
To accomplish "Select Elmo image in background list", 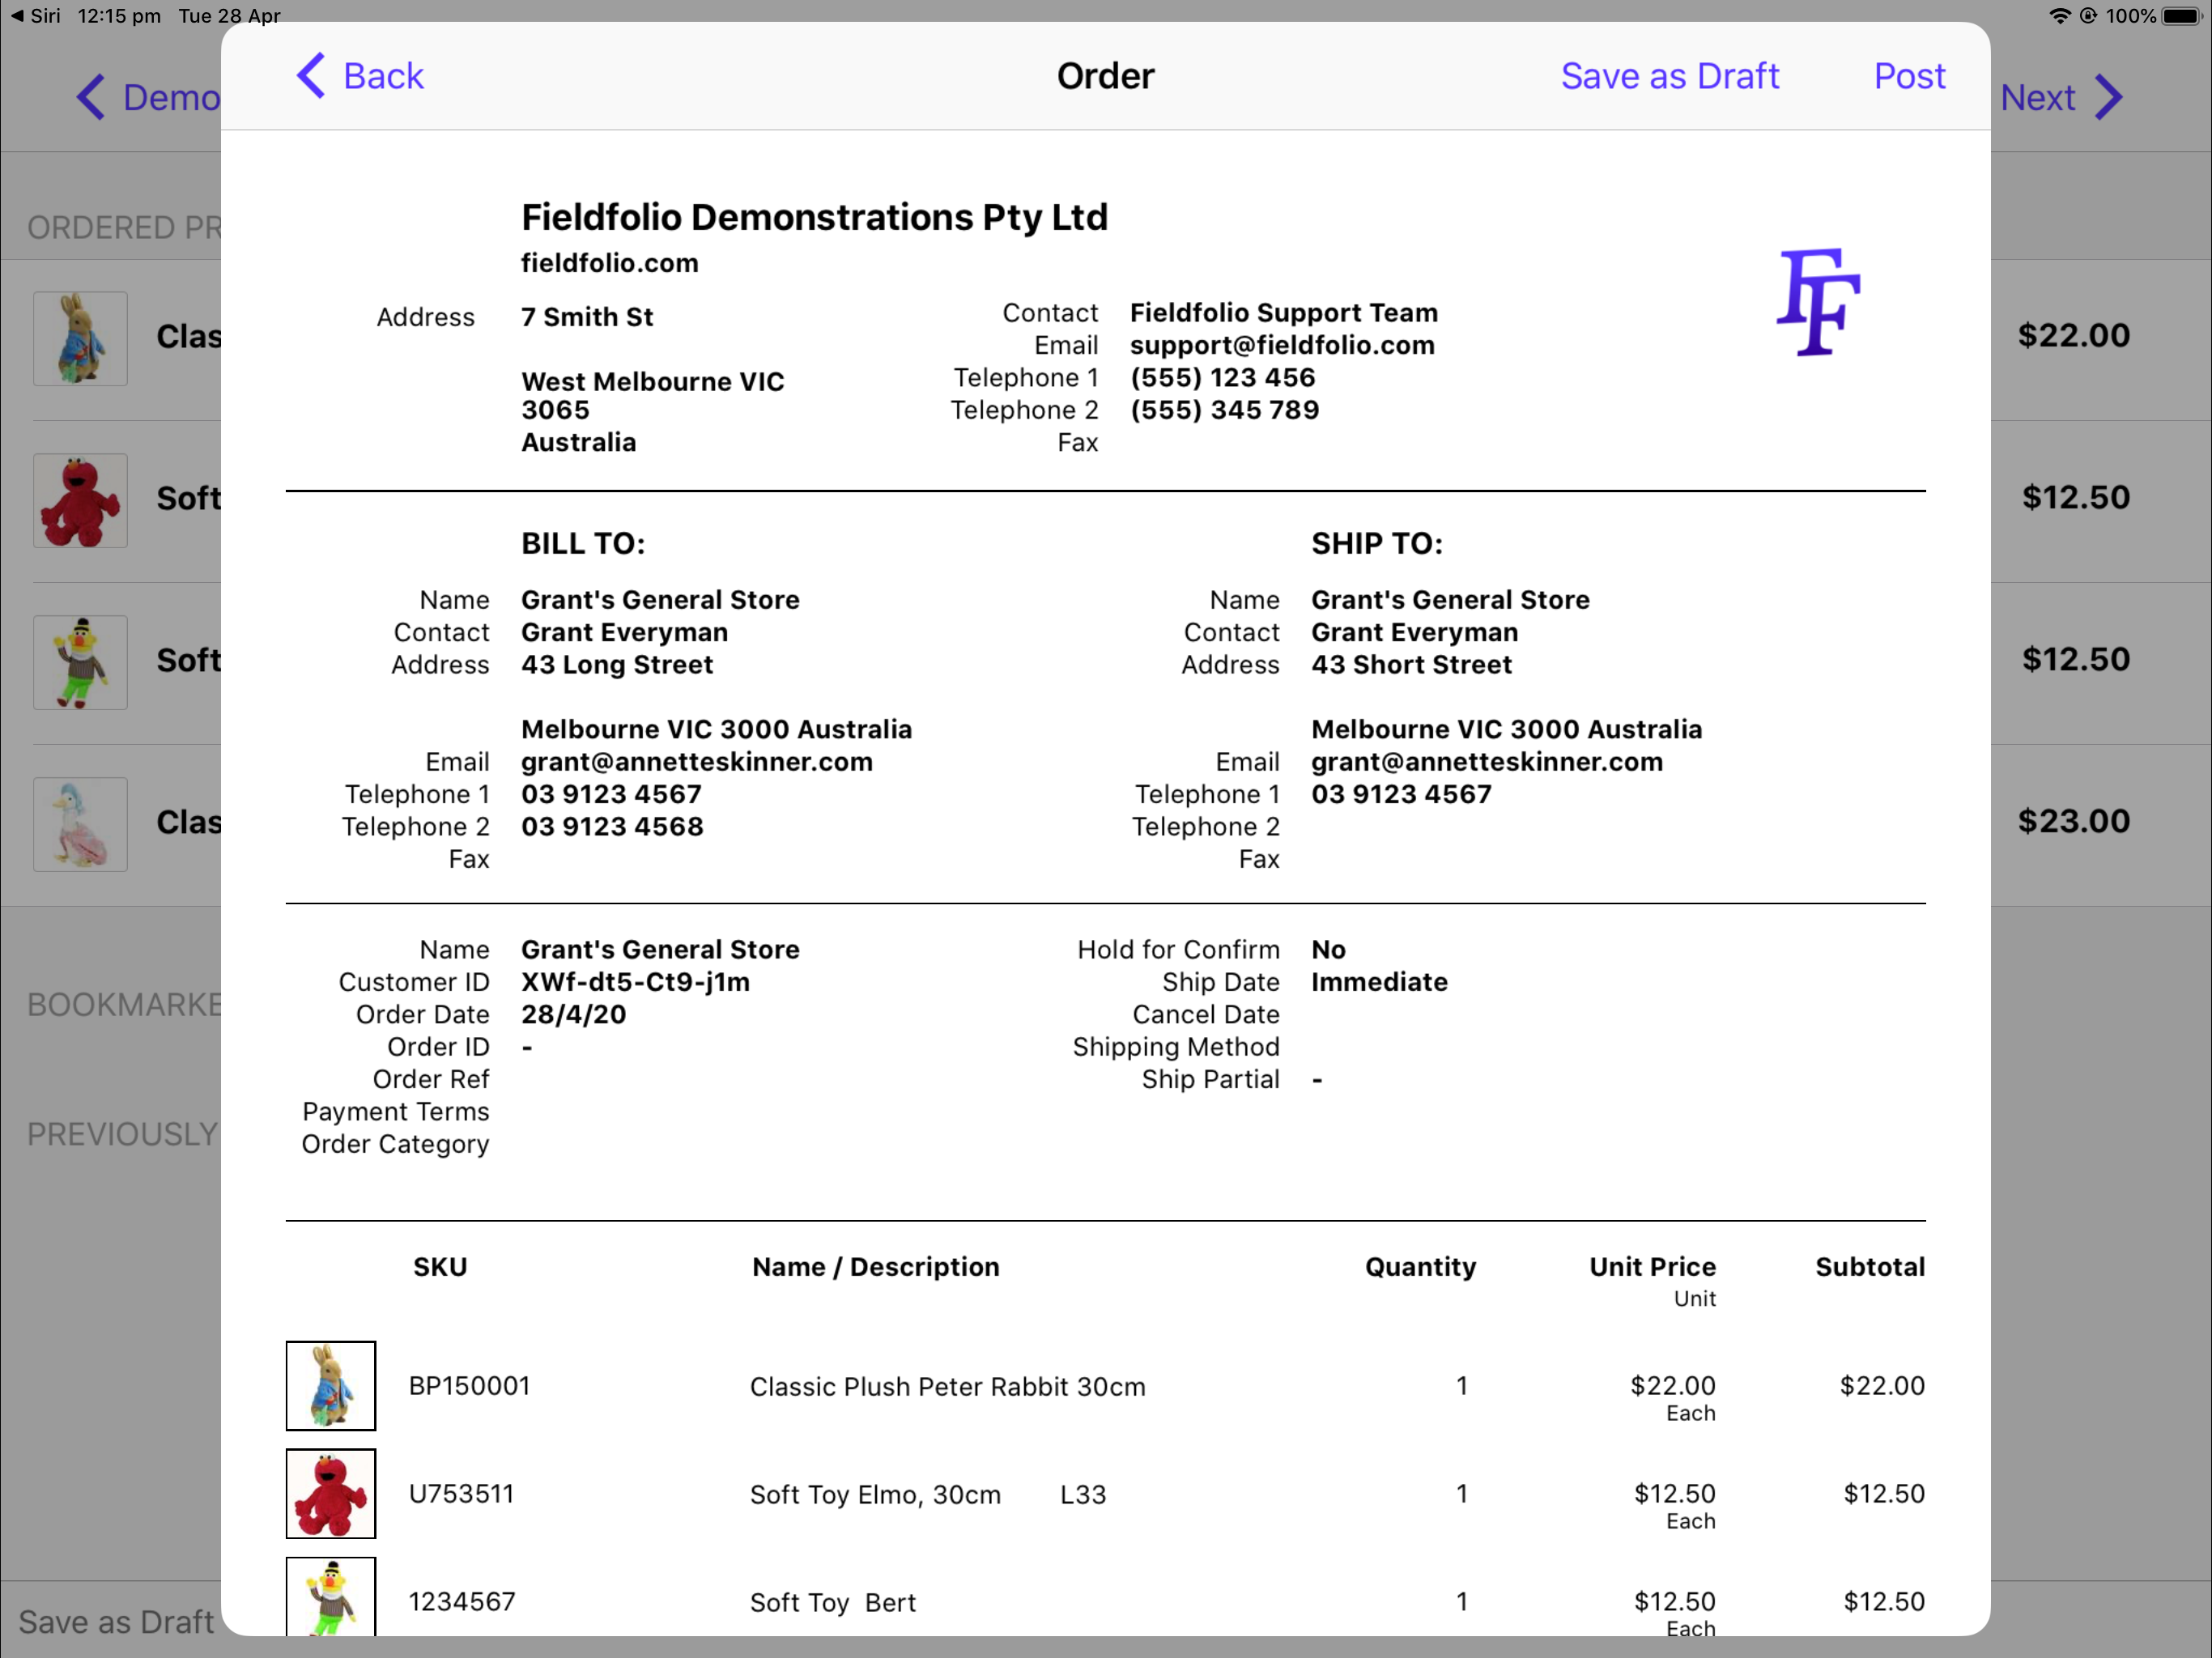I will [x=80, y=500].
